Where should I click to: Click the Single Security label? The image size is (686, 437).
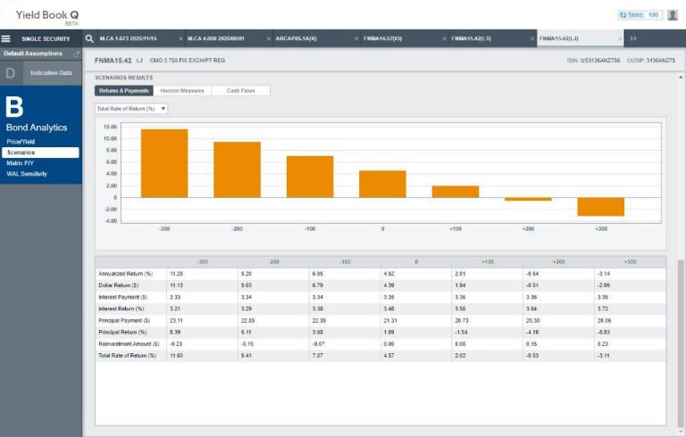coord(46,39)
